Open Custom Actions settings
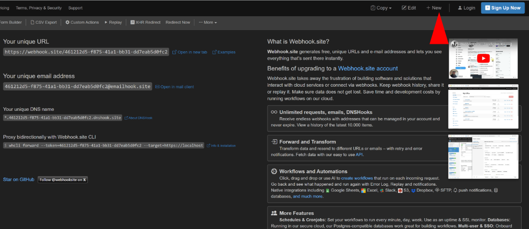The image size is (529, 229). click(82, 22)
